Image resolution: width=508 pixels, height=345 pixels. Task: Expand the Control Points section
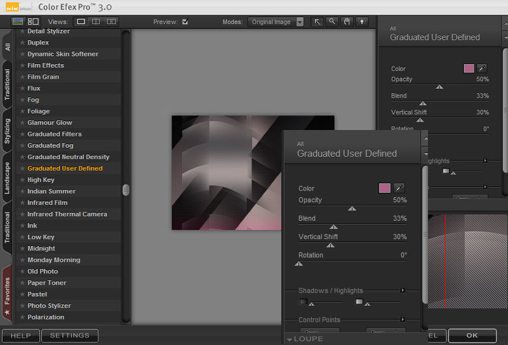click(x=403, y=320)
